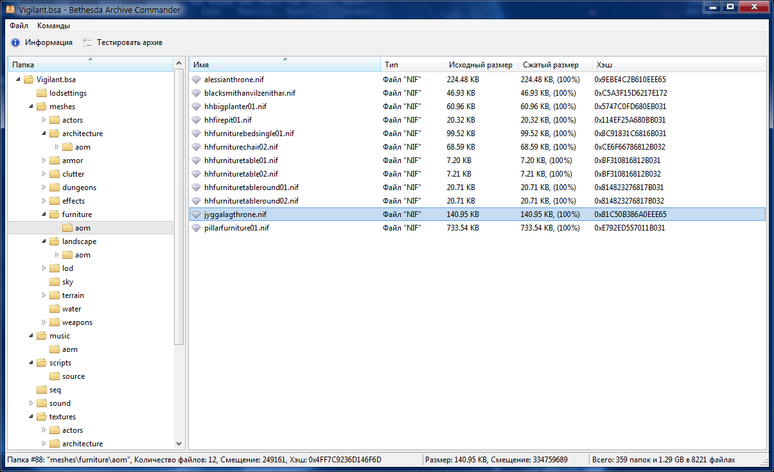This screenshot has height=472, width=774.
Task: Expand the armor folder arrow
Action: (44, 161)
